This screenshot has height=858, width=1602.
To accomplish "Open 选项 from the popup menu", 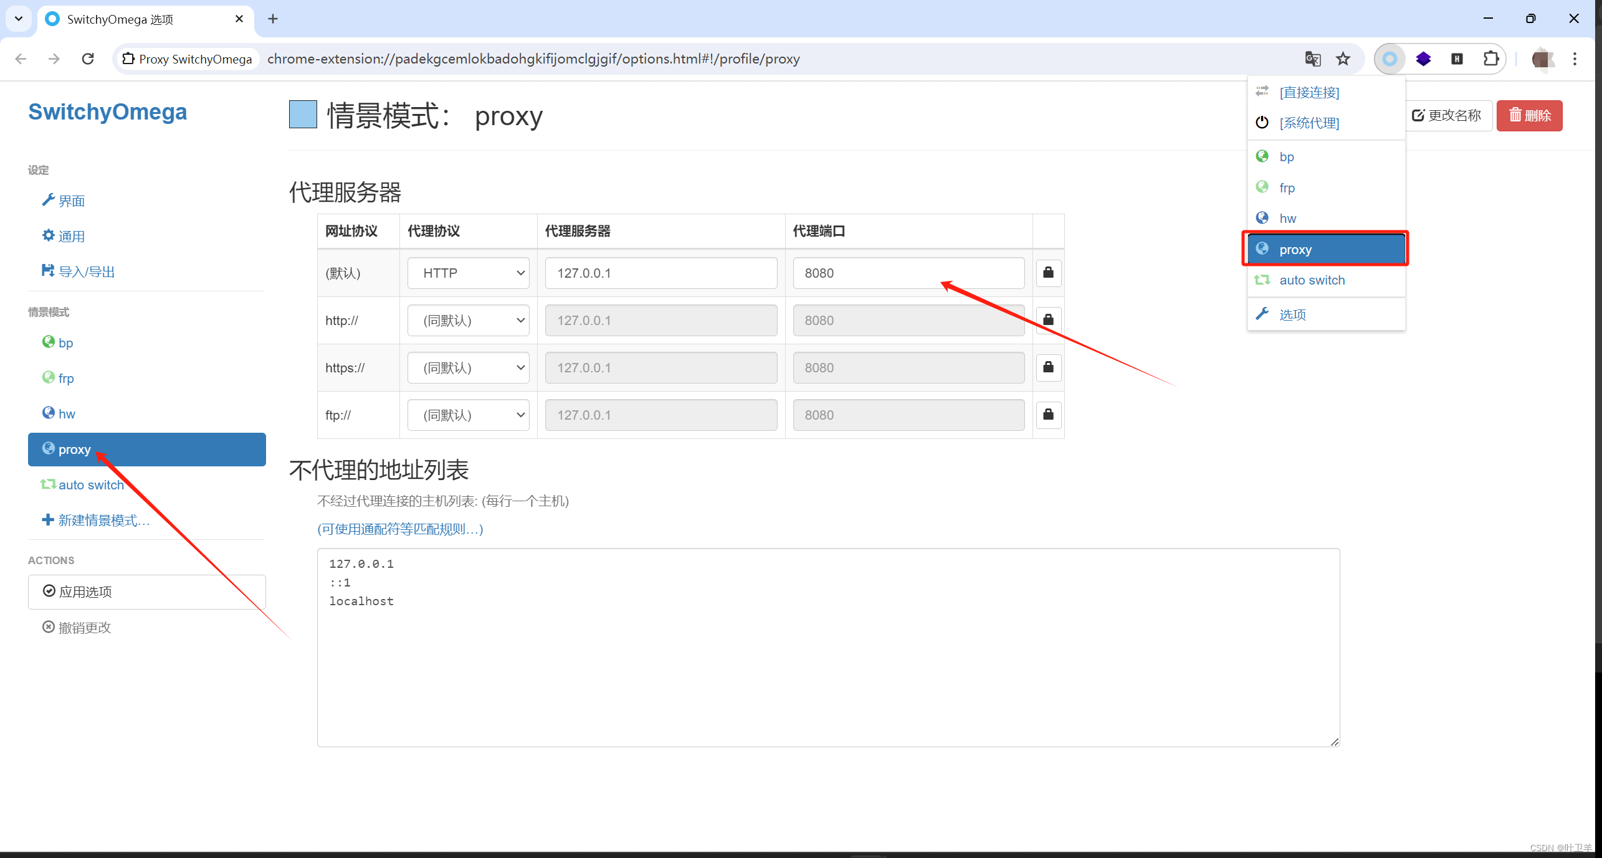I will pyautogui.click(x=1326, y=314).
